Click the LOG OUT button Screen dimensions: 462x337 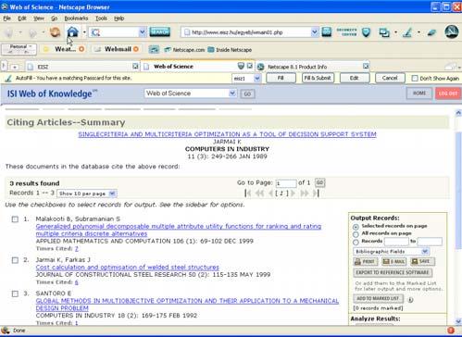[448, 94]
